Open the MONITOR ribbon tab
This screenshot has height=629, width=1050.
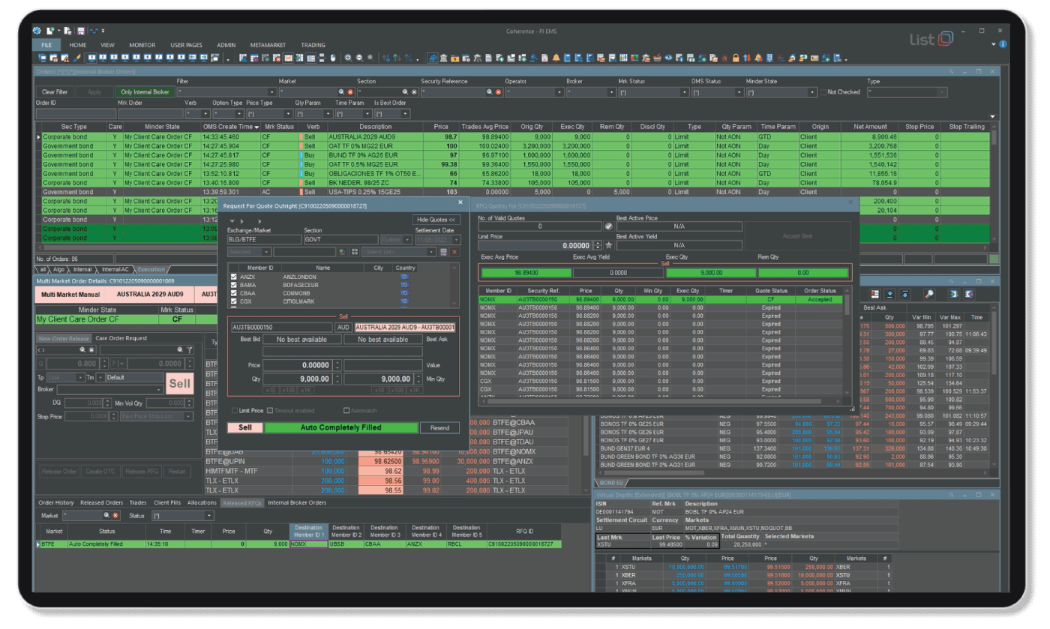[x=142, y=45]
